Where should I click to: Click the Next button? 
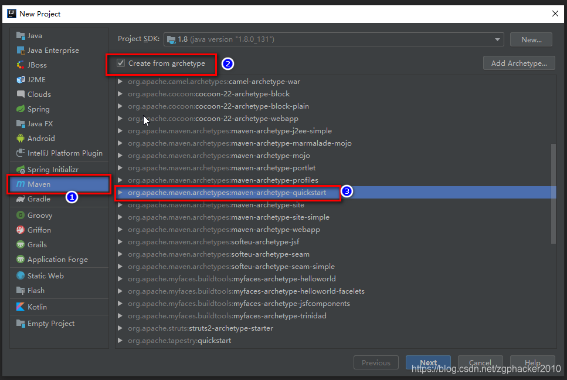pyautogui.click(x=428, y=362)
